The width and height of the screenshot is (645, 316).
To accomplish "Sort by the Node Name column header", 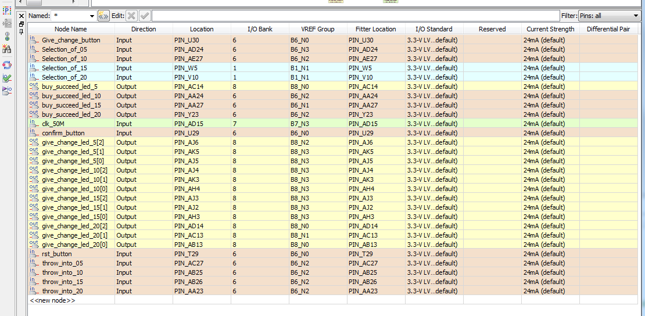I will [x=71, y=29].
